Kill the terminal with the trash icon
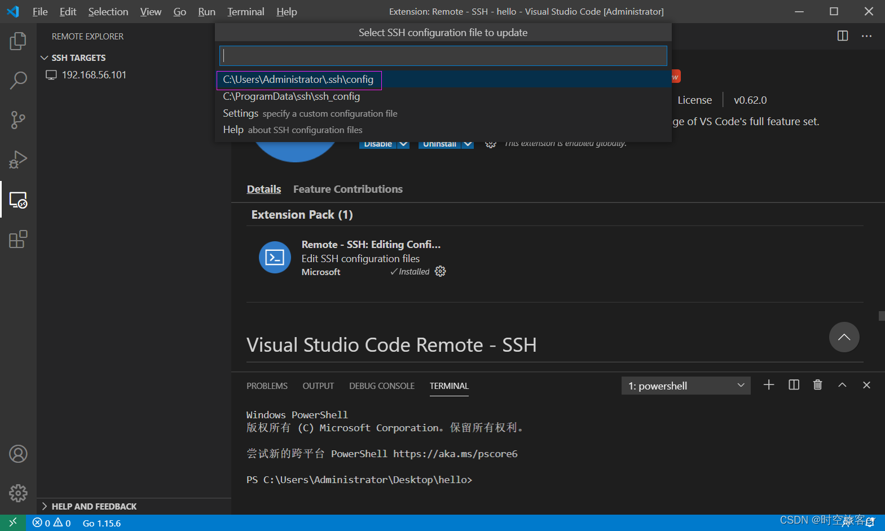The width and height of the screenshot is (885, 531). coord(818,385)
